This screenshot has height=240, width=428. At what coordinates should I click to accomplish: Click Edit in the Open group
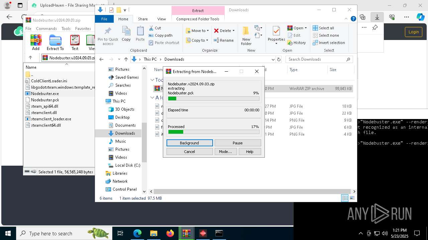tap(294, 35)
